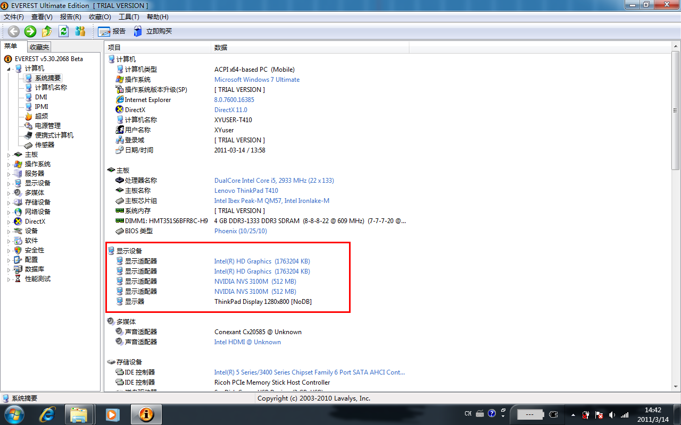This screenshot has width=681, height=425.
Task: Open the 查看(V) menu
Action: point(42,17)
